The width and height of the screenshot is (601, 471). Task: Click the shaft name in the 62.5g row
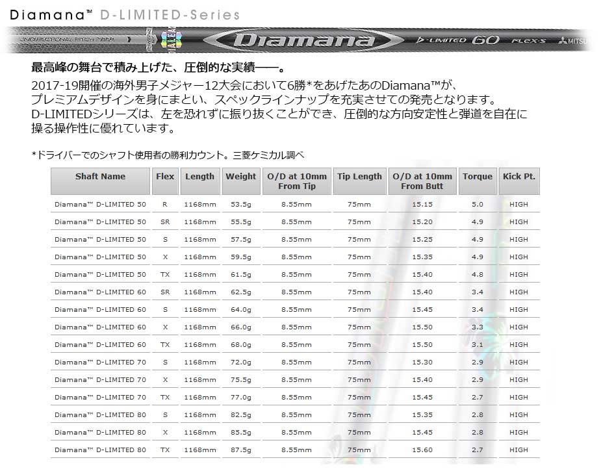coord(100,292)
